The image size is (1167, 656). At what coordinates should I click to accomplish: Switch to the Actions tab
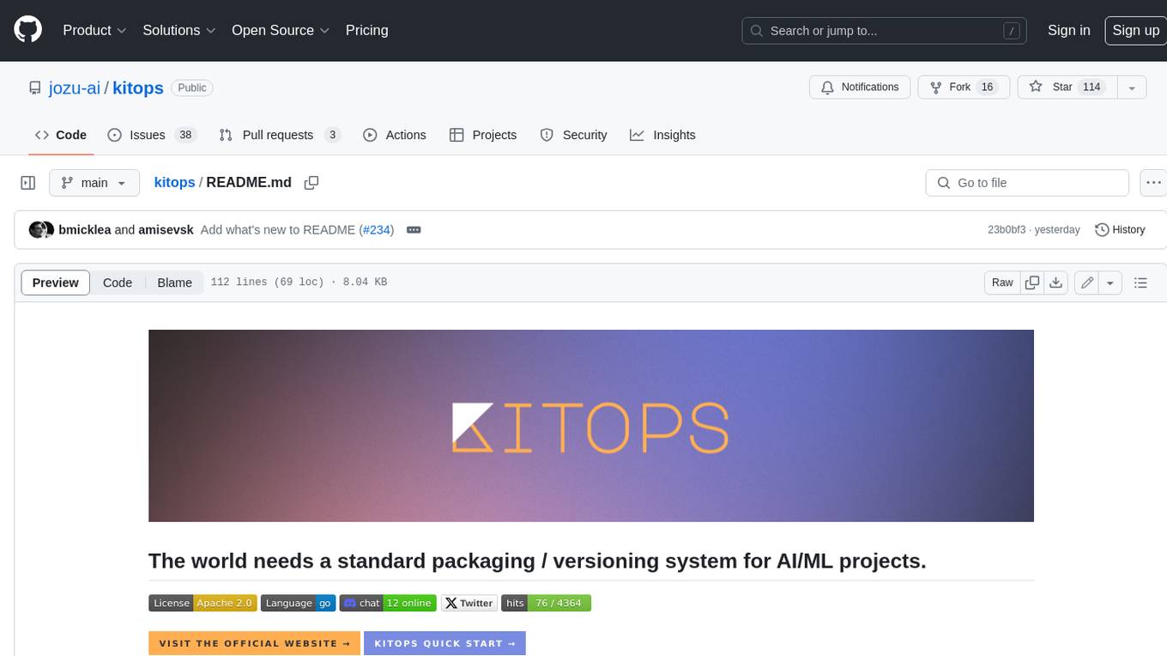coord(395,135)
